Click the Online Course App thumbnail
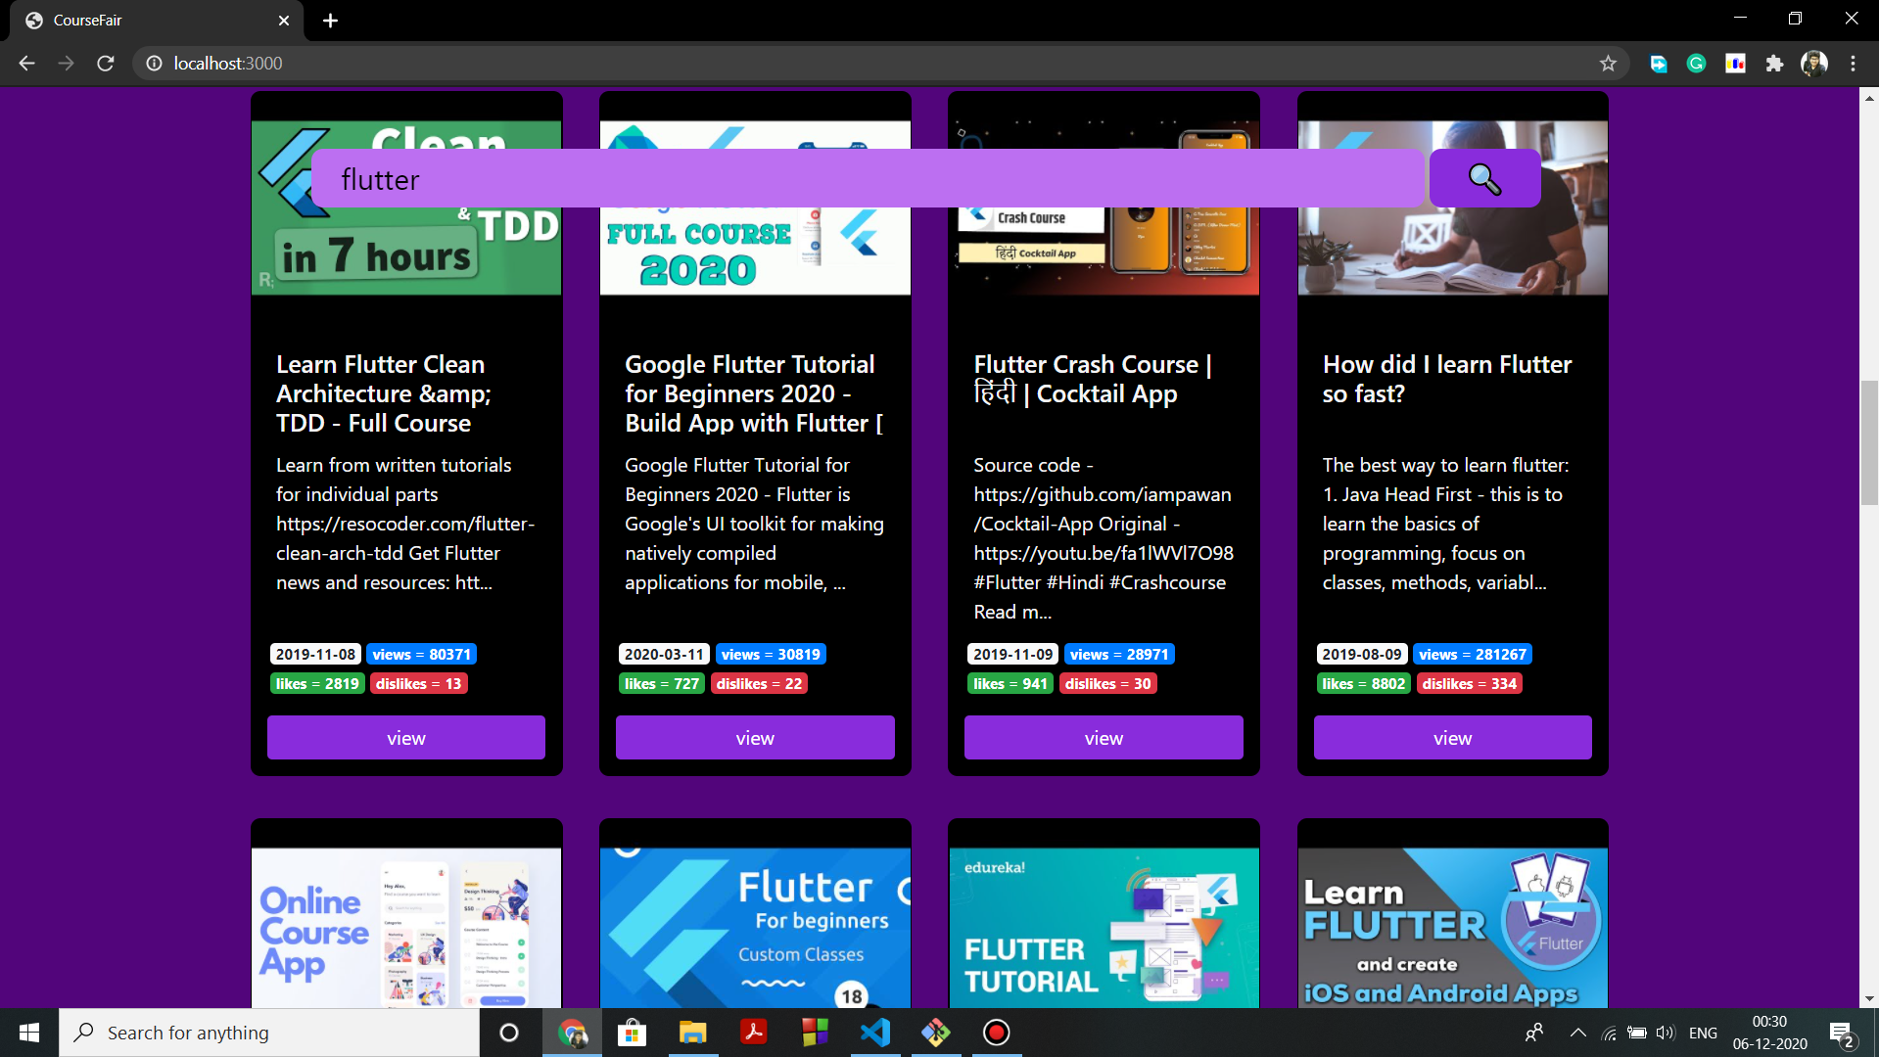Image resolution: width=1879 pixels, height=1057 pixels. pyautogui.click(x=406, y=928)
